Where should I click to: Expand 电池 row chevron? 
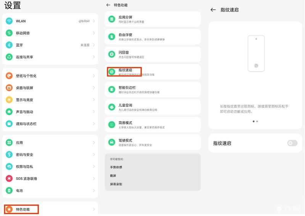94,190
